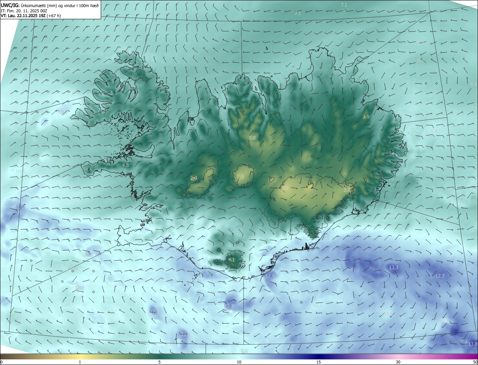Click the 30 tick on the color scale
Image resolution: width=478 pixels, height=365 pixels.
(398, 362)
